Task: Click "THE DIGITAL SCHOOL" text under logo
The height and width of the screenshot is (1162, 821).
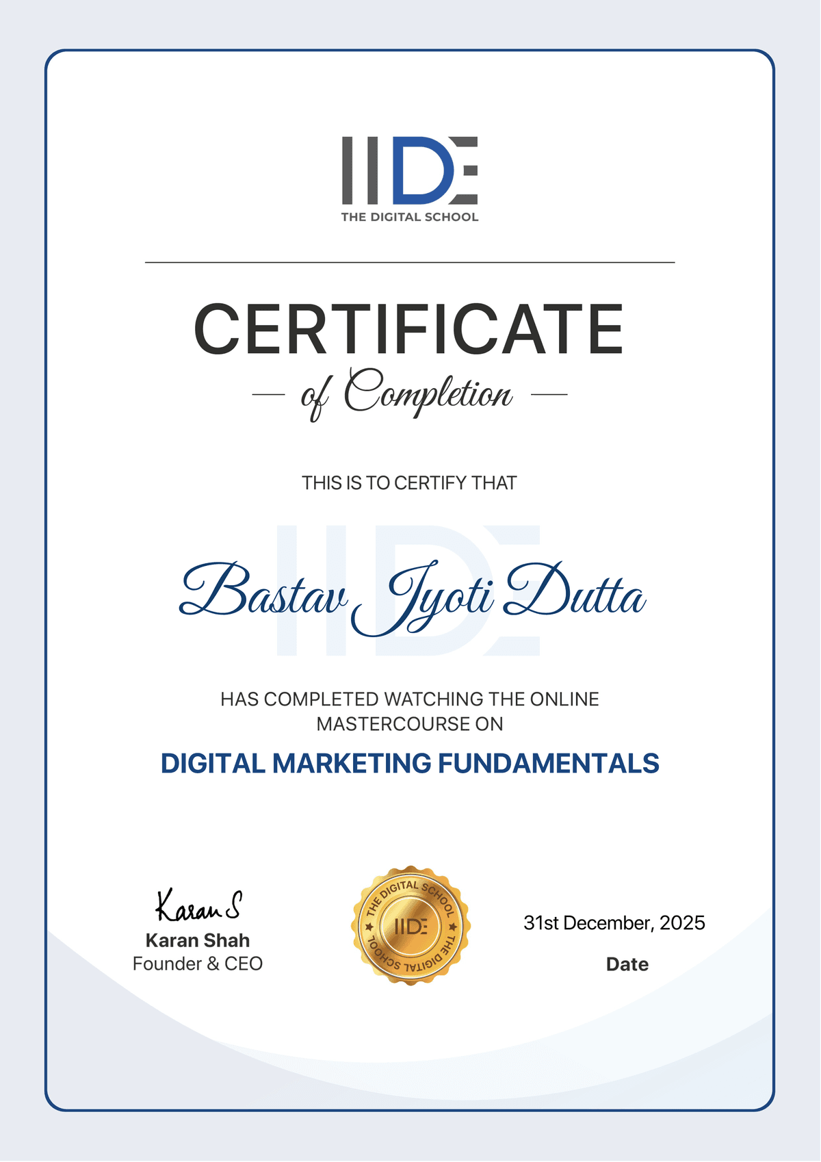Action: coord(410,217)
